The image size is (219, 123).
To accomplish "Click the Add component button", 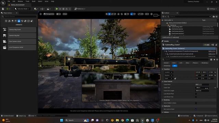I will 207,45.
